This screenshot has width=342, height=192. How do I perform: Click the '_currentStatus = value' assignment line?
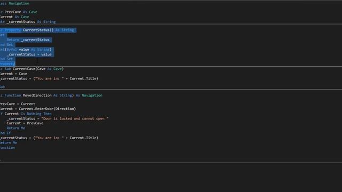[x=29, y=54]
